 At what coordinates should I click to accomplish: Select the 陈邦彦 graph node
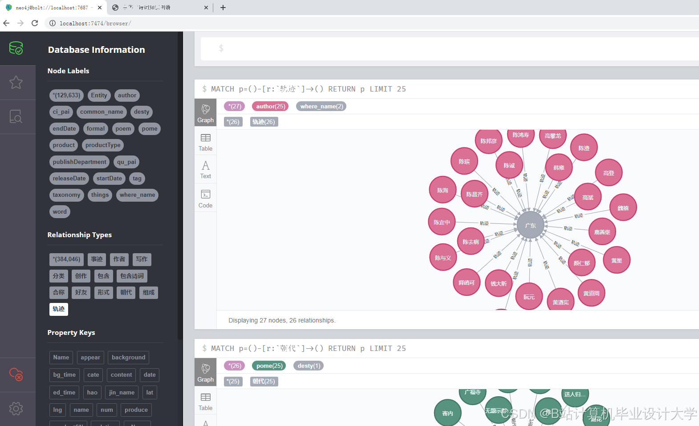[488, 141]
